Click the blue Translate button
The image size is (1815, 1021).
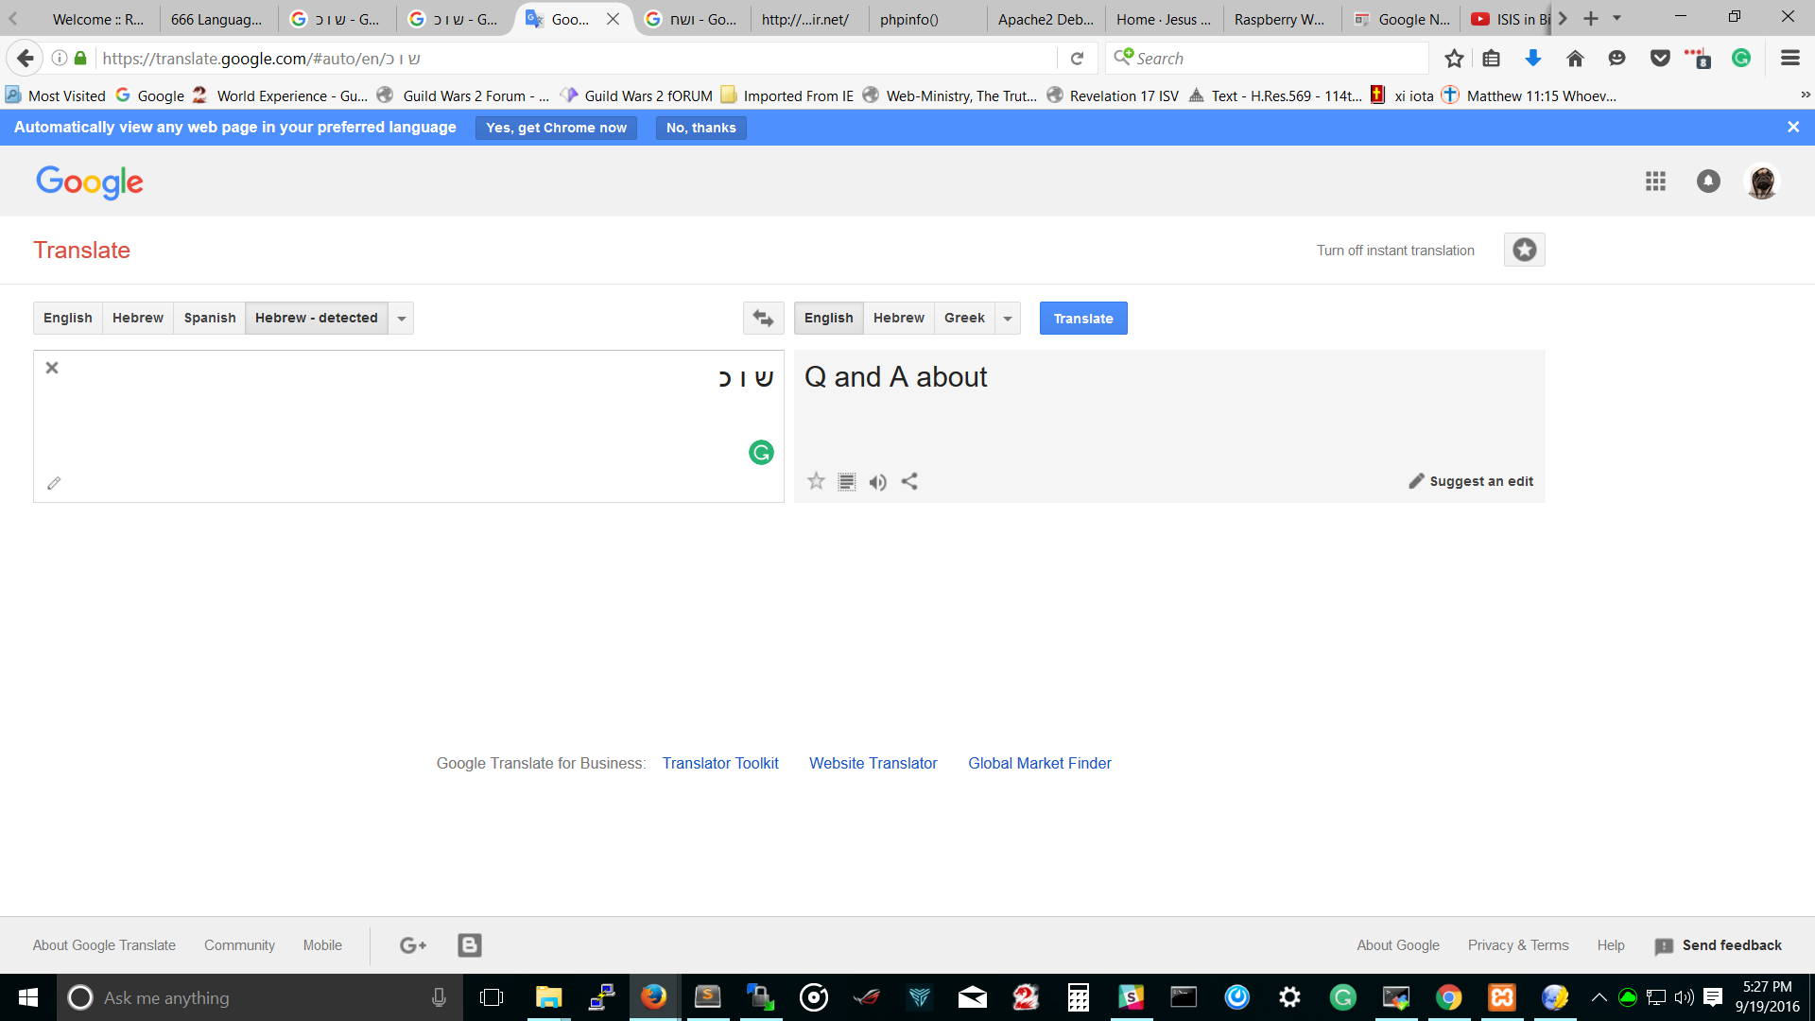[1082, 319]
